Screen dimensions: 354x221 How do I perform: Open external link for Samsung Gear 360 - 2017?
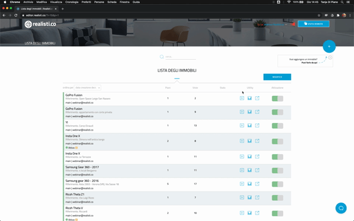(257, 170)
